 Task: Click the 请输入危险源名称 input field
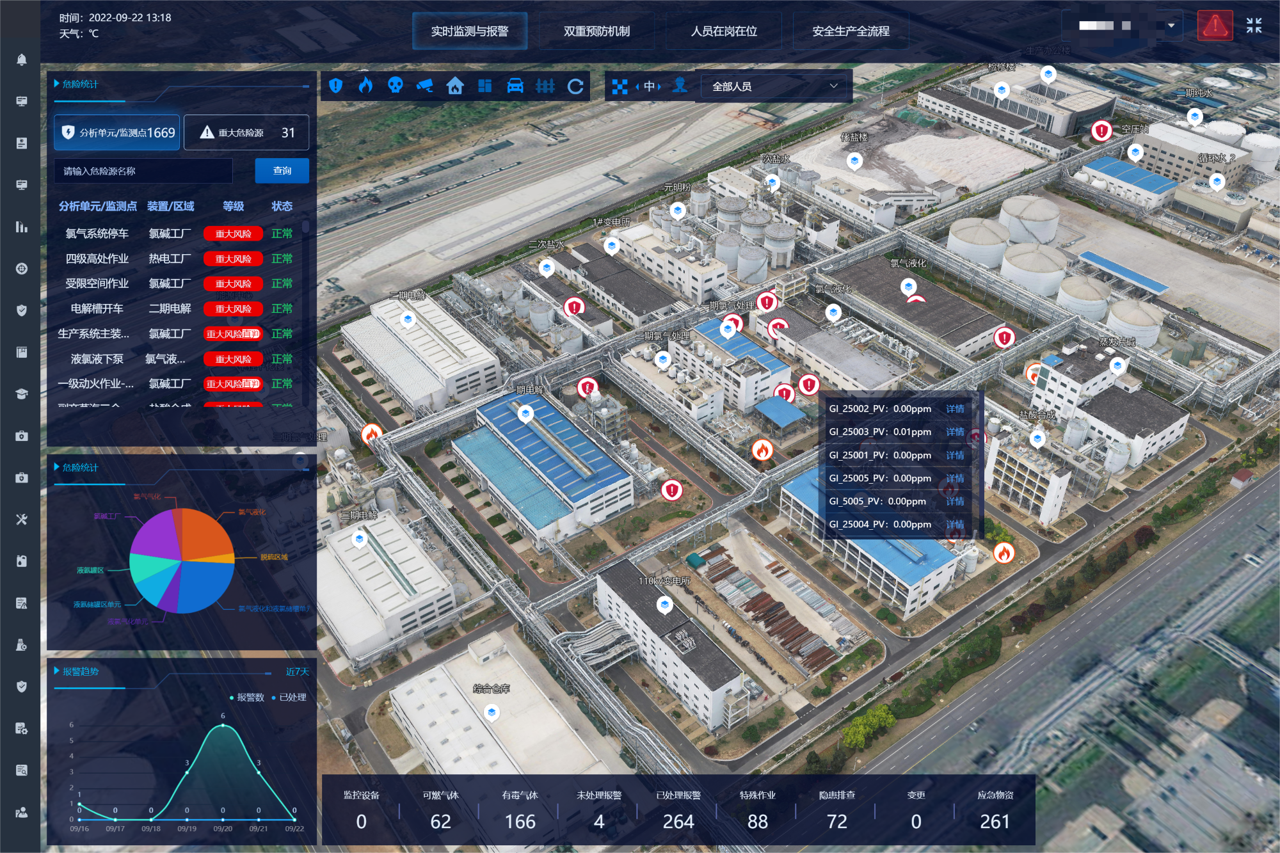click(143, 171)
